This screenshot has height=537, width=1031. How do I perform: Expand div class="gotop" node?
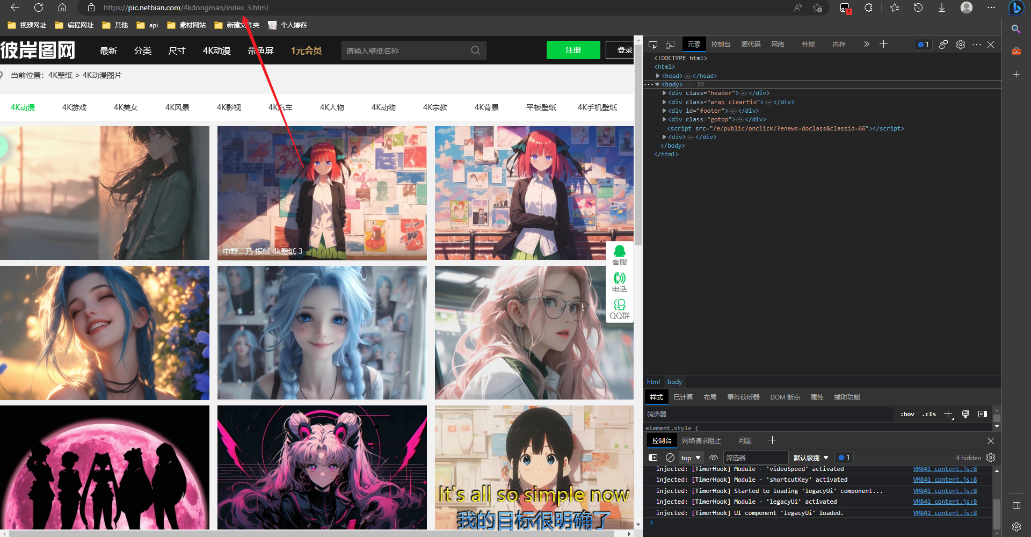(664, 119)
